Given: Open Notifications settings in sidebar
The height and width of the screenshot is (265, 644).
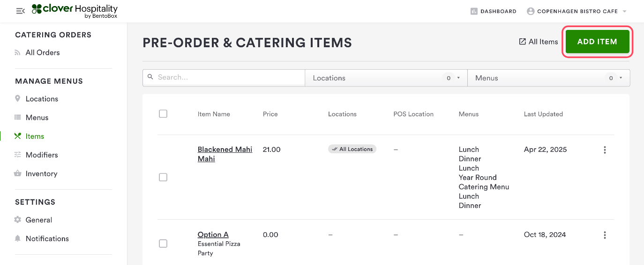Looking at the screenshot, I should click(x=47, y=238).
